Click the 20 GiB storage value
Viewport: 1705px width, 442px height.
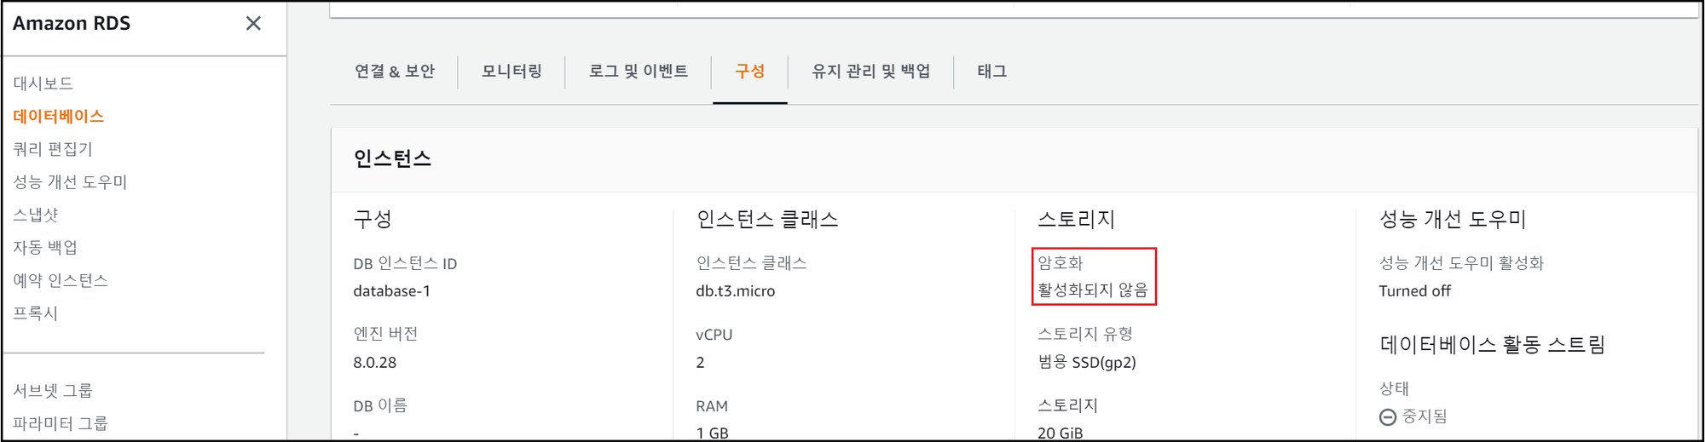[x=1061, y=433]
